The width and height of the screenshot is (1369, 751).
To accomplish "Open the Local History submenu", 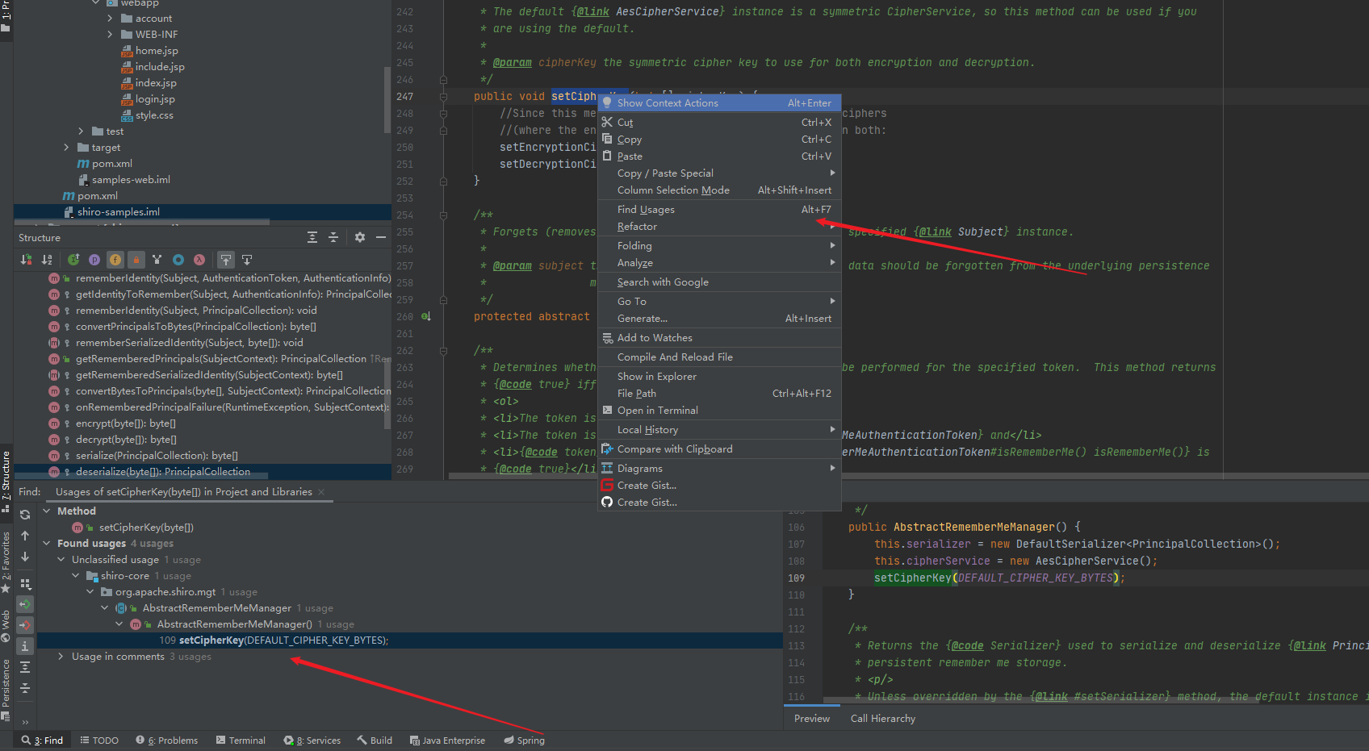I will (x=719, y=430).
